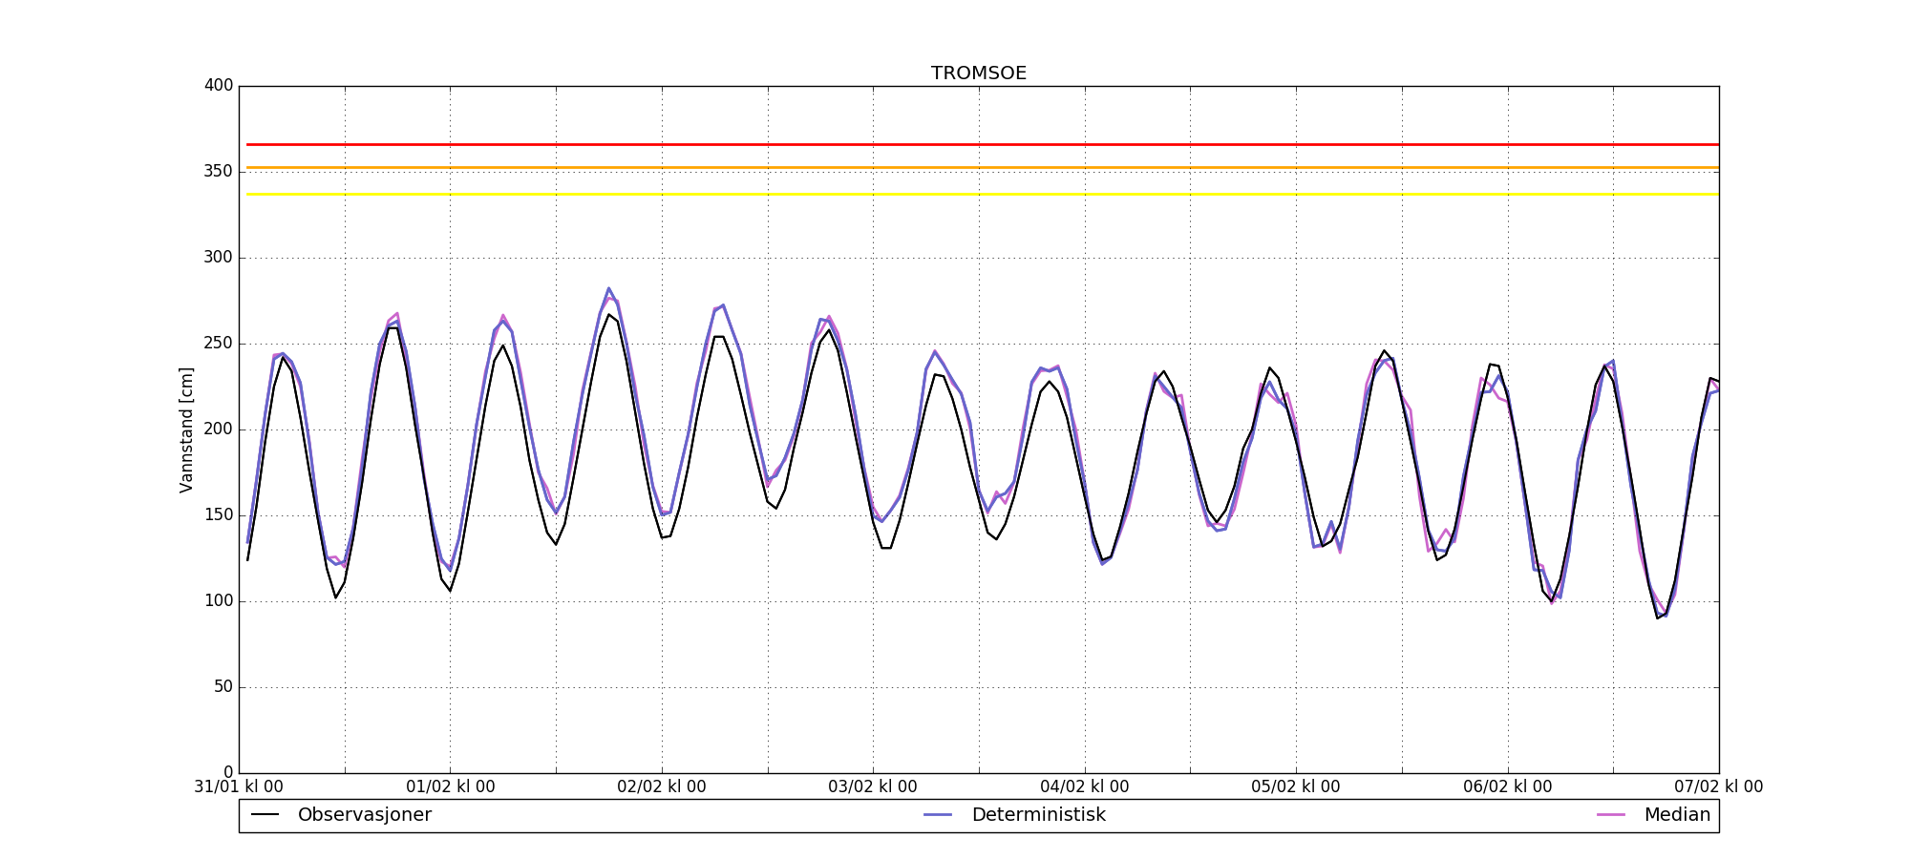Click the 350 y-axis tick label

point(219,172)
